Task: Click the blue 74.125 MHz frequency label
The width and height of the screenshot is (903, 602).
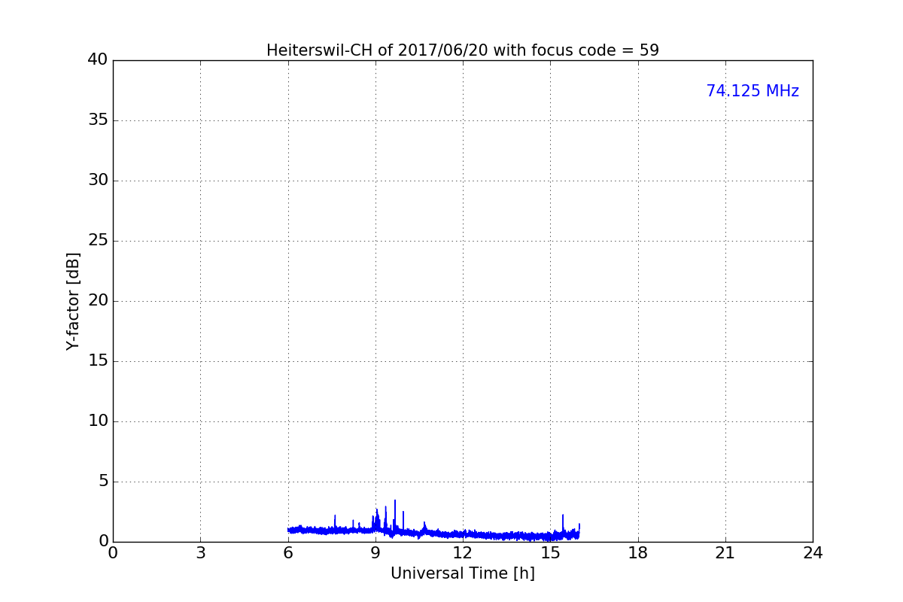Action: (x=752, y=91)
